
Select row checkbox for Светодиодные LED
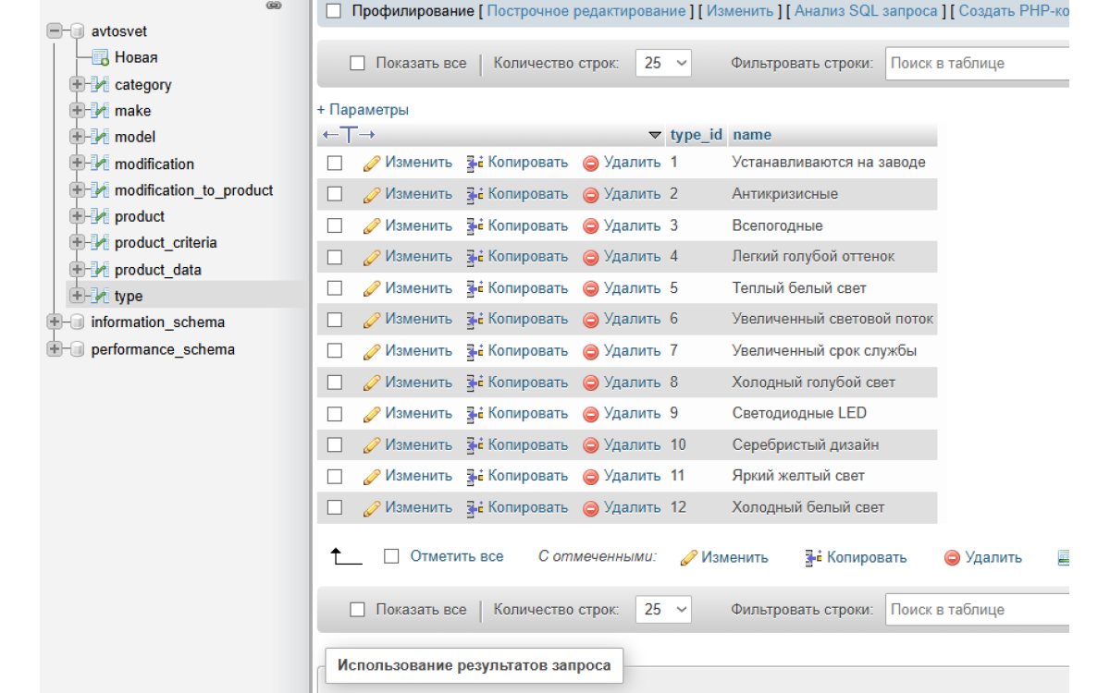point(335,414)
